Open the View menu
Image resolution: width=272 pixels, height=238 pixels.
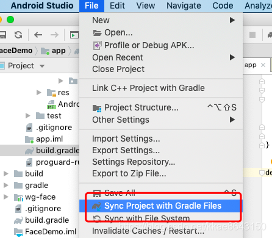coord(146,5)
